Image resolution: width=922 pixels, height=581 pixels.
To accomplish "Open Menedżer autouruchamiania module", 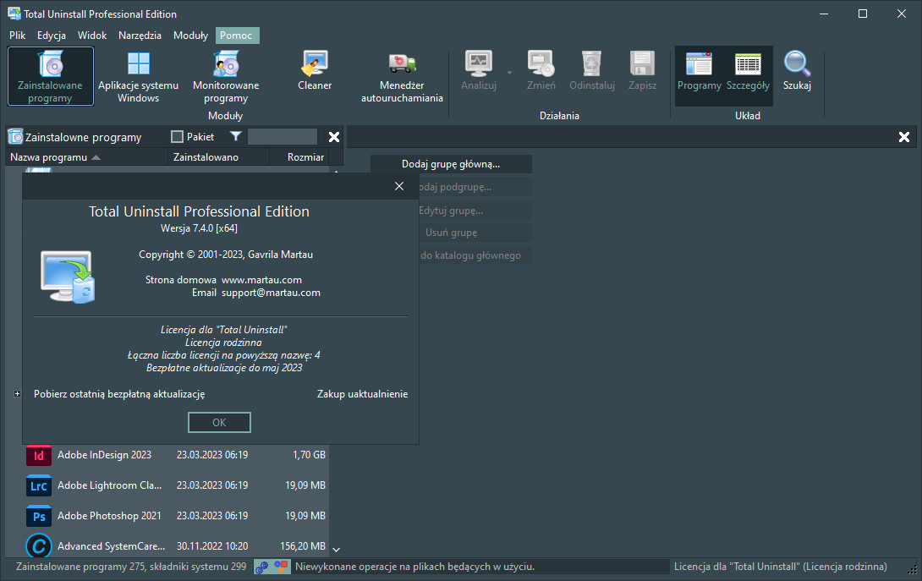I will tap(402, 76).
